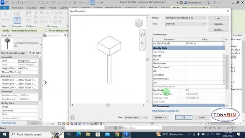
Task: Click the Steering Wheel navigation icon in preview
Action: pyautogui.click(x=142, y=35)
